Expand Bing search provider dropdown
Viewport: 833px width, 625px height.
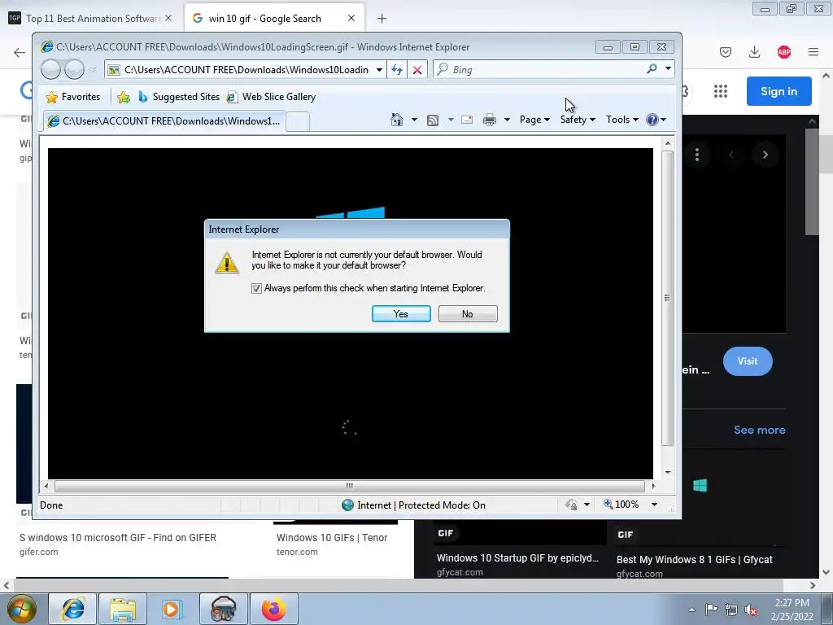coord(669,69)
